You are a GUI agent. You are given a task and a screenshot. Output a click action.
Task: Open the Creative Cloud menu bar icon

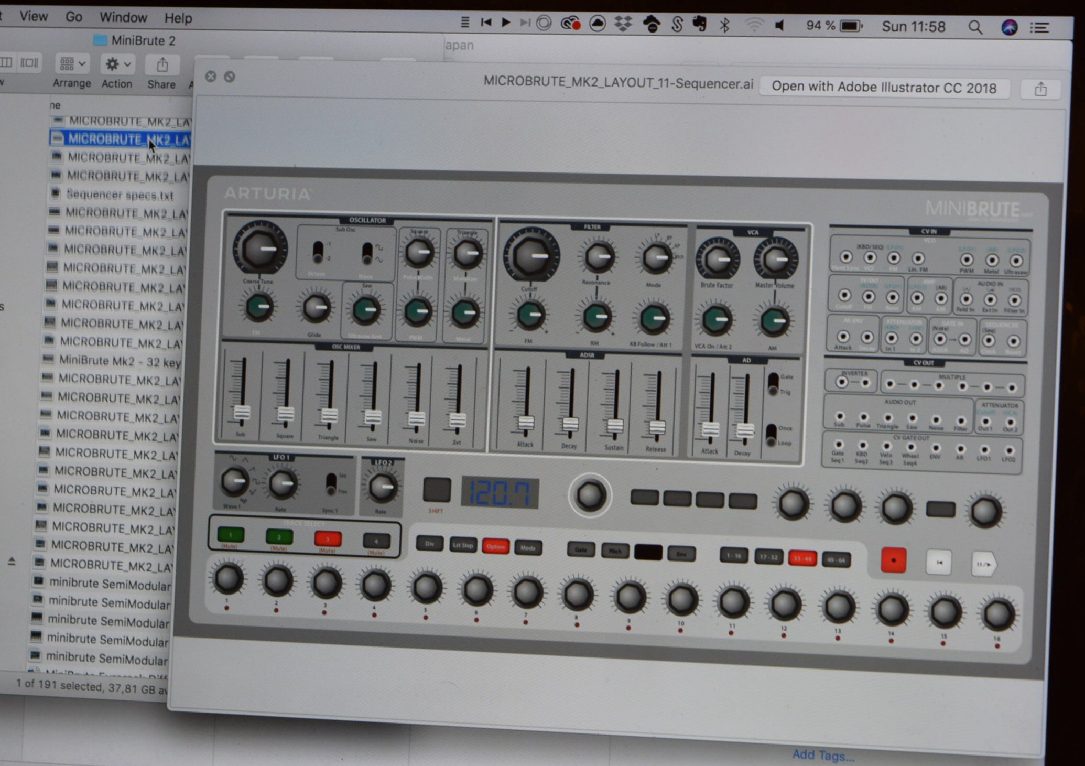point(570,24)
